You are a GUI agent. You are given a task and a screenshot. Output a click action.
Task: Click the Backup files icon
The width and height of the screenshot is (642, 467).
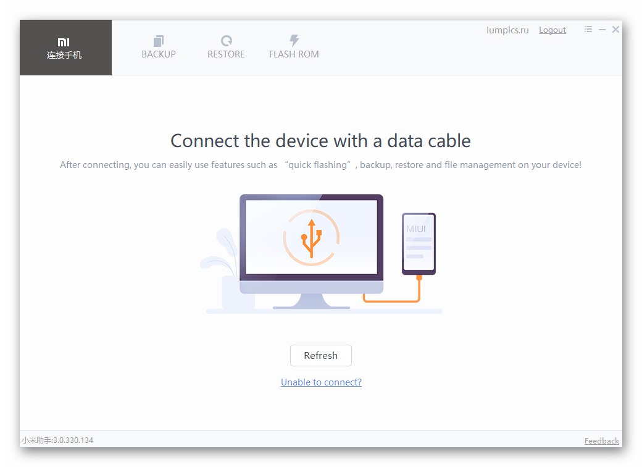pos(159,41)
